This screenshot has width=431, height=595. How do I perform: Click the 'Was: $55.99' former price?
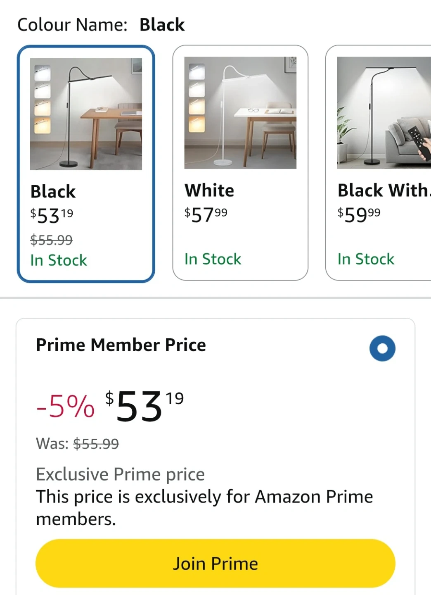point(77,444)
